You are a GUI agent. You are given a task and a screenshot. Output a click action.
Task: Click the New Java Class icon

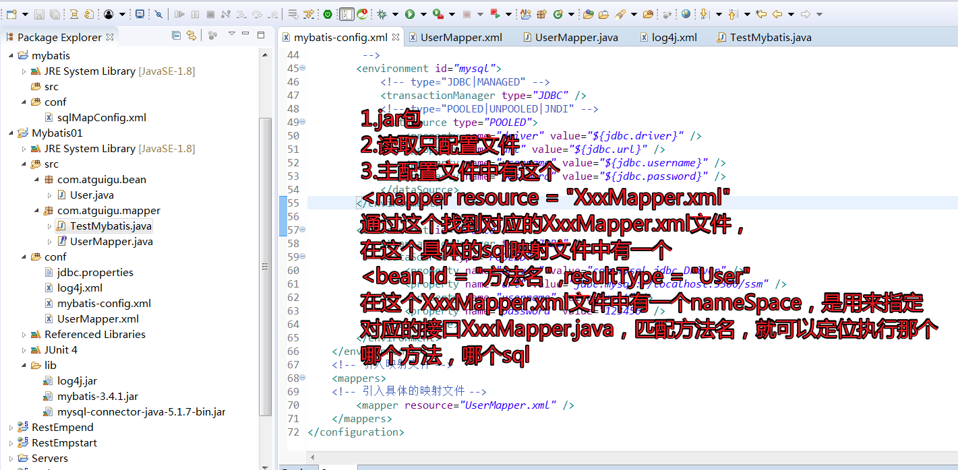(x=558, y=14)
